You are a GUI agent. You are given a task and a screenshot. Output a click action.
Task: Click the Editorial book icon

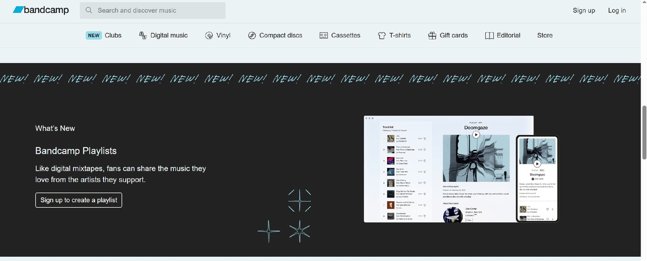(490, 36)
